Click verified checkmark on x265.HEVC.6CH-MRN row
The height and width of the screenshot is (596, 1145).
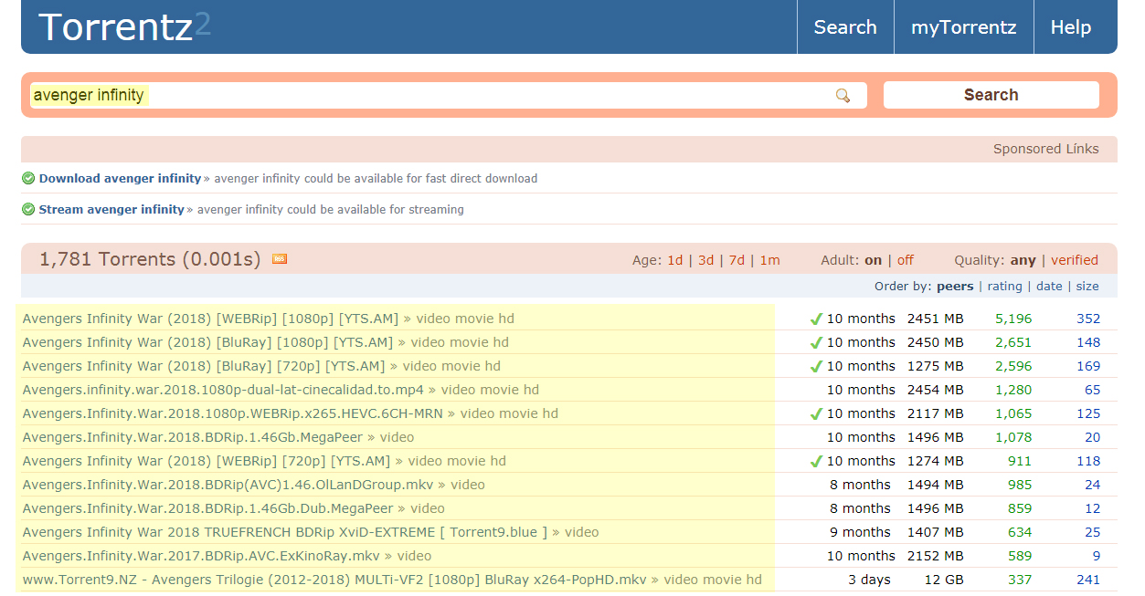pyautogui.click(x=816, y=413)
